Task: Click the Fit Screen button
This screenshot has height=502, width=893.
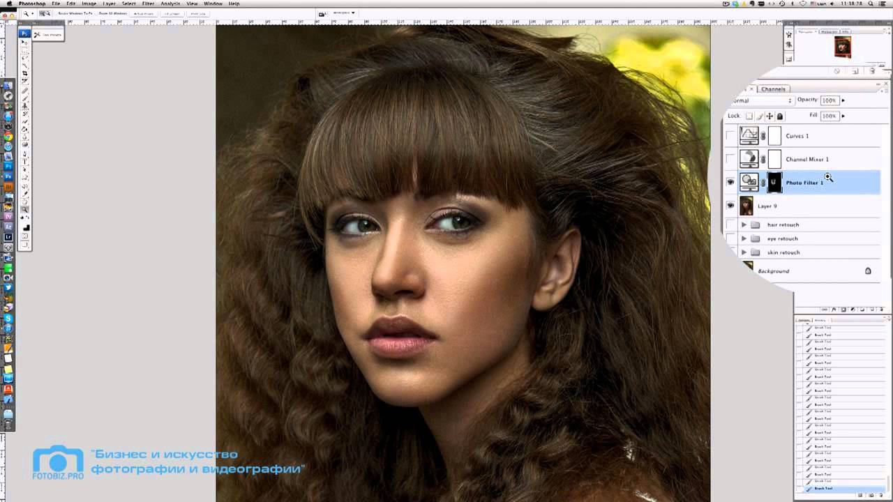Action: (x=172, y=13)
